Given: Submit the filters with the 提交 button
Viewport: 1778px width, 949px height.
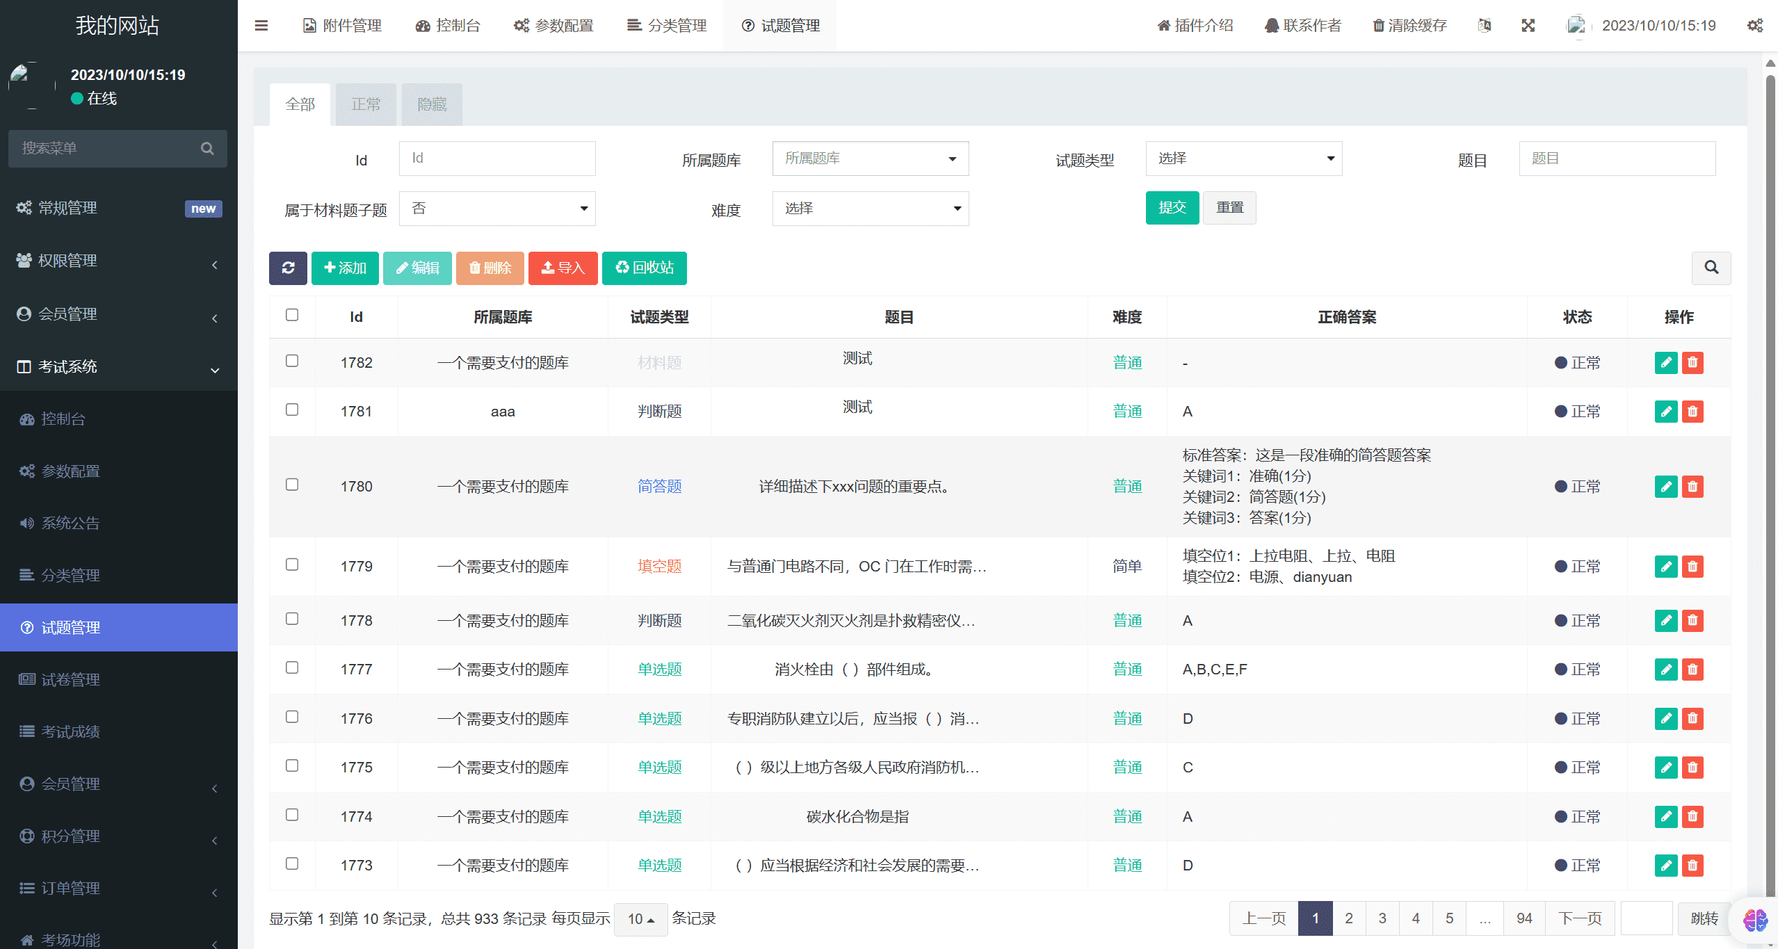Looking at the screenshot, I should click(x=1172, y=207).
